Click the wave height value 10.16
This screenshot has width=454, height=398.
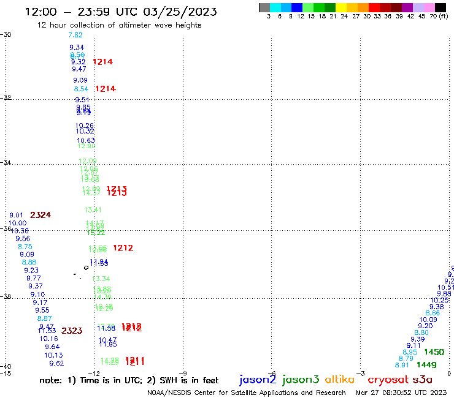(49, 339)
